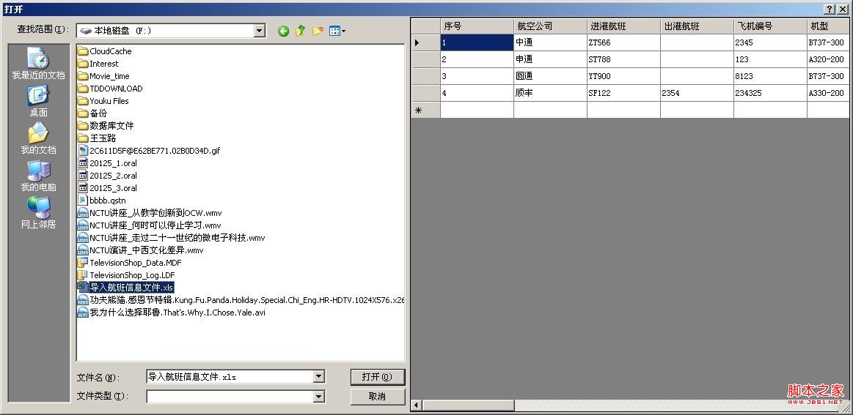The image size is (853, 415).
Task: Open My Documents (我的文档) shortcut
Action: click(x=38, y=139)
